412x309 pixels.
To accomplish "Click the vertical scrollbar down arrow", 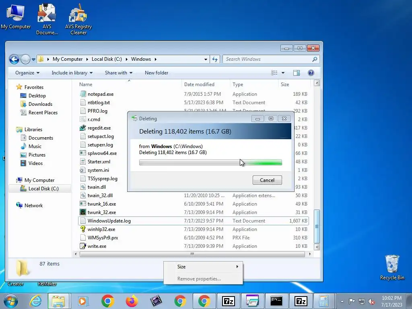I will 317,247.
